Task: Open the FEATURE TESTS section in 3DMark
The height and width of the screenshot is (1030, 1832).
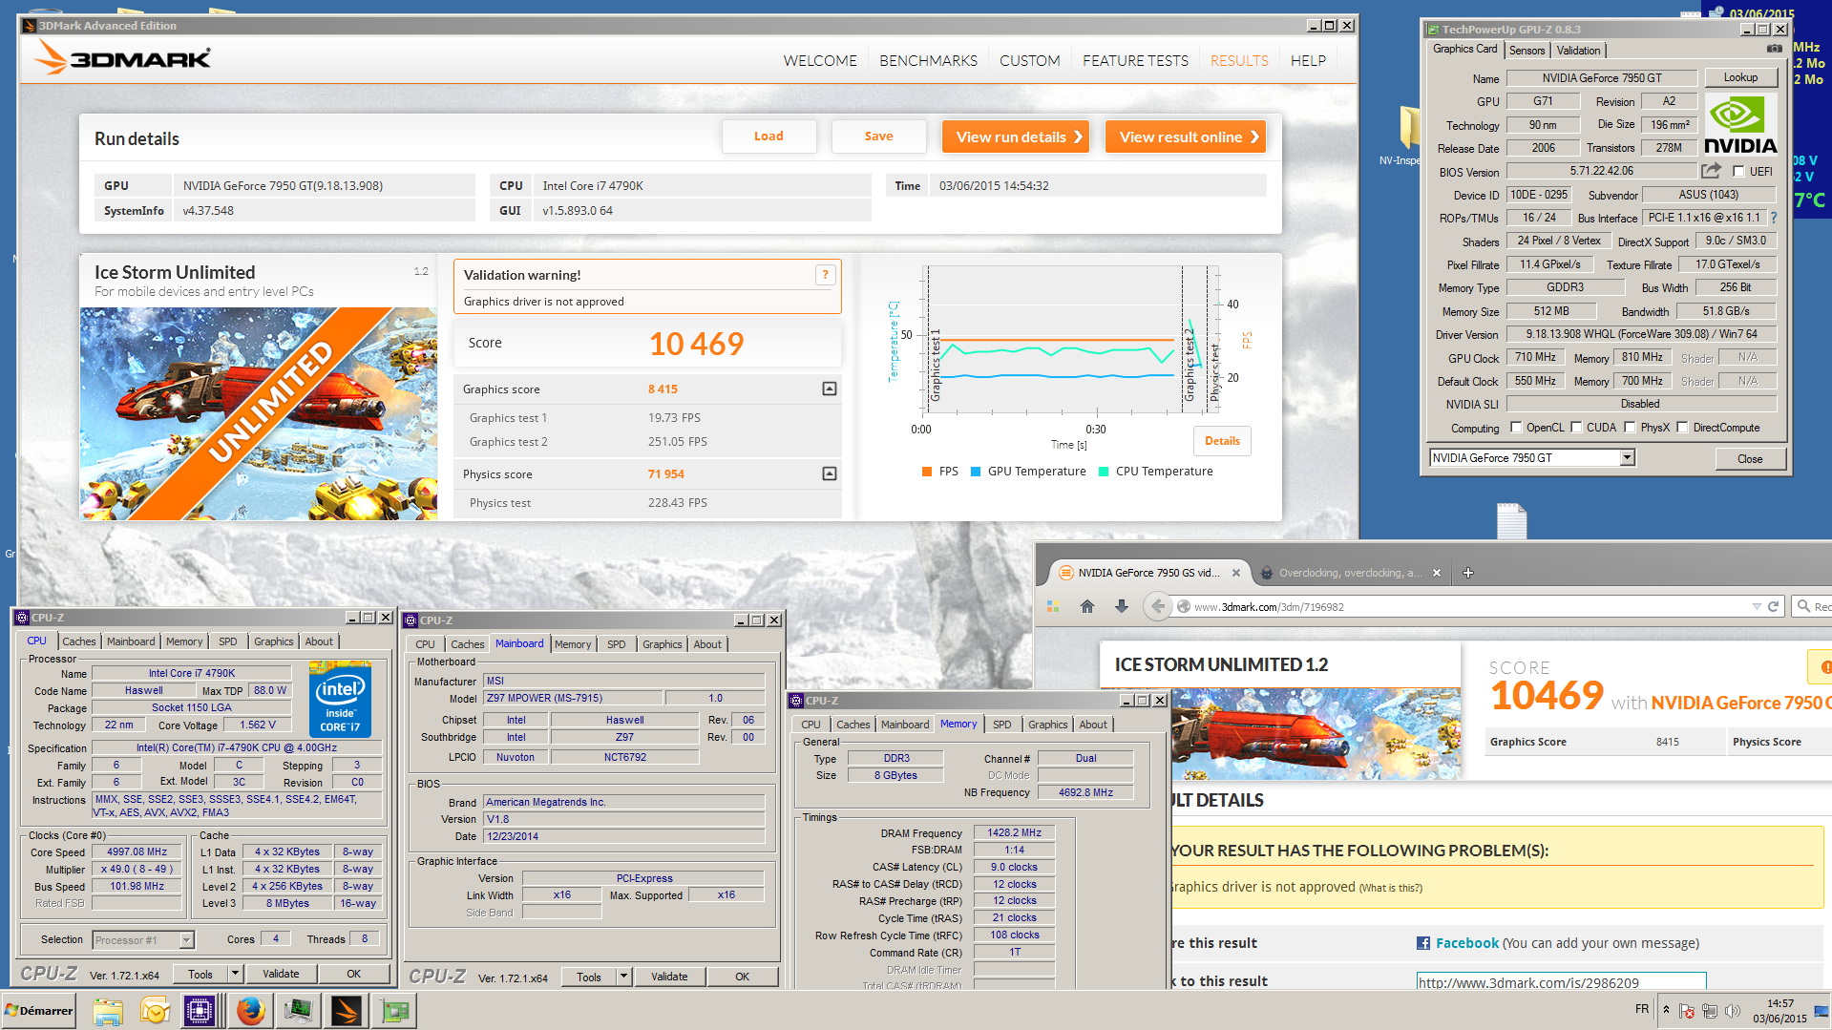Action: coord(1135,60)
